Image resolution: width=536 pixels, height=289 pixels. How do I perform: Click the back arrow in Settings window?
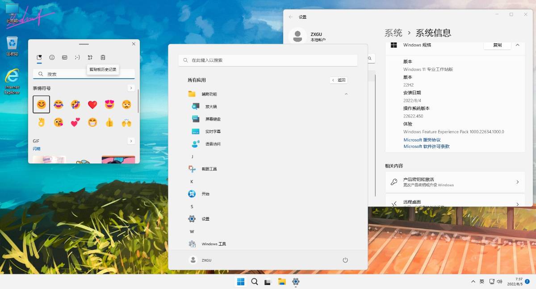click(291, 17)
